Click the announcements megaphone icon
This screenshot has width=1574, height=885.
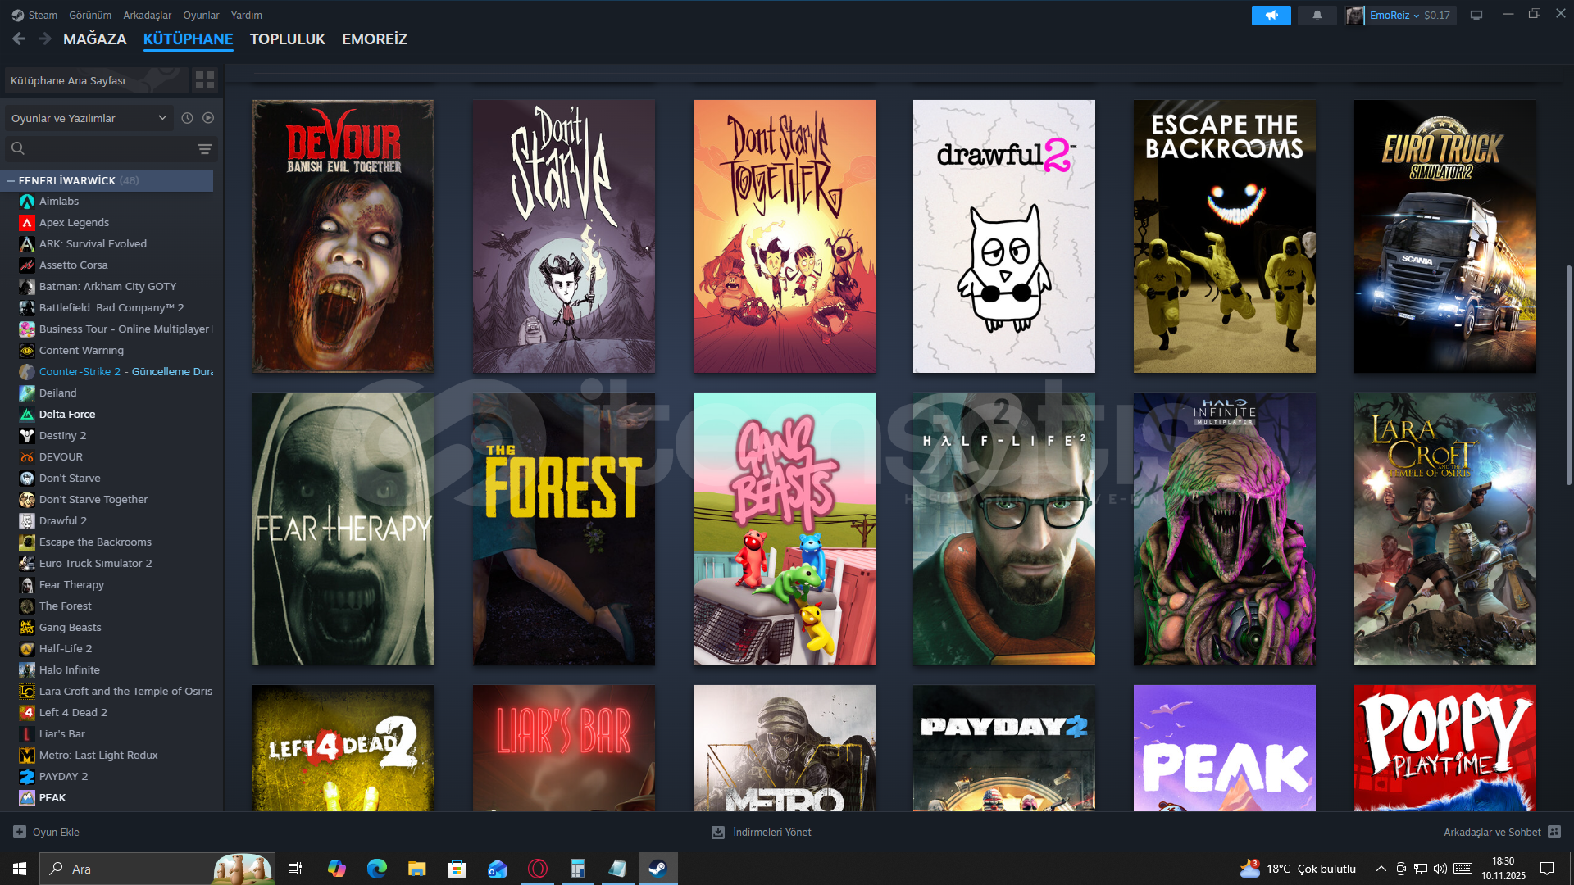[1271, 16]
